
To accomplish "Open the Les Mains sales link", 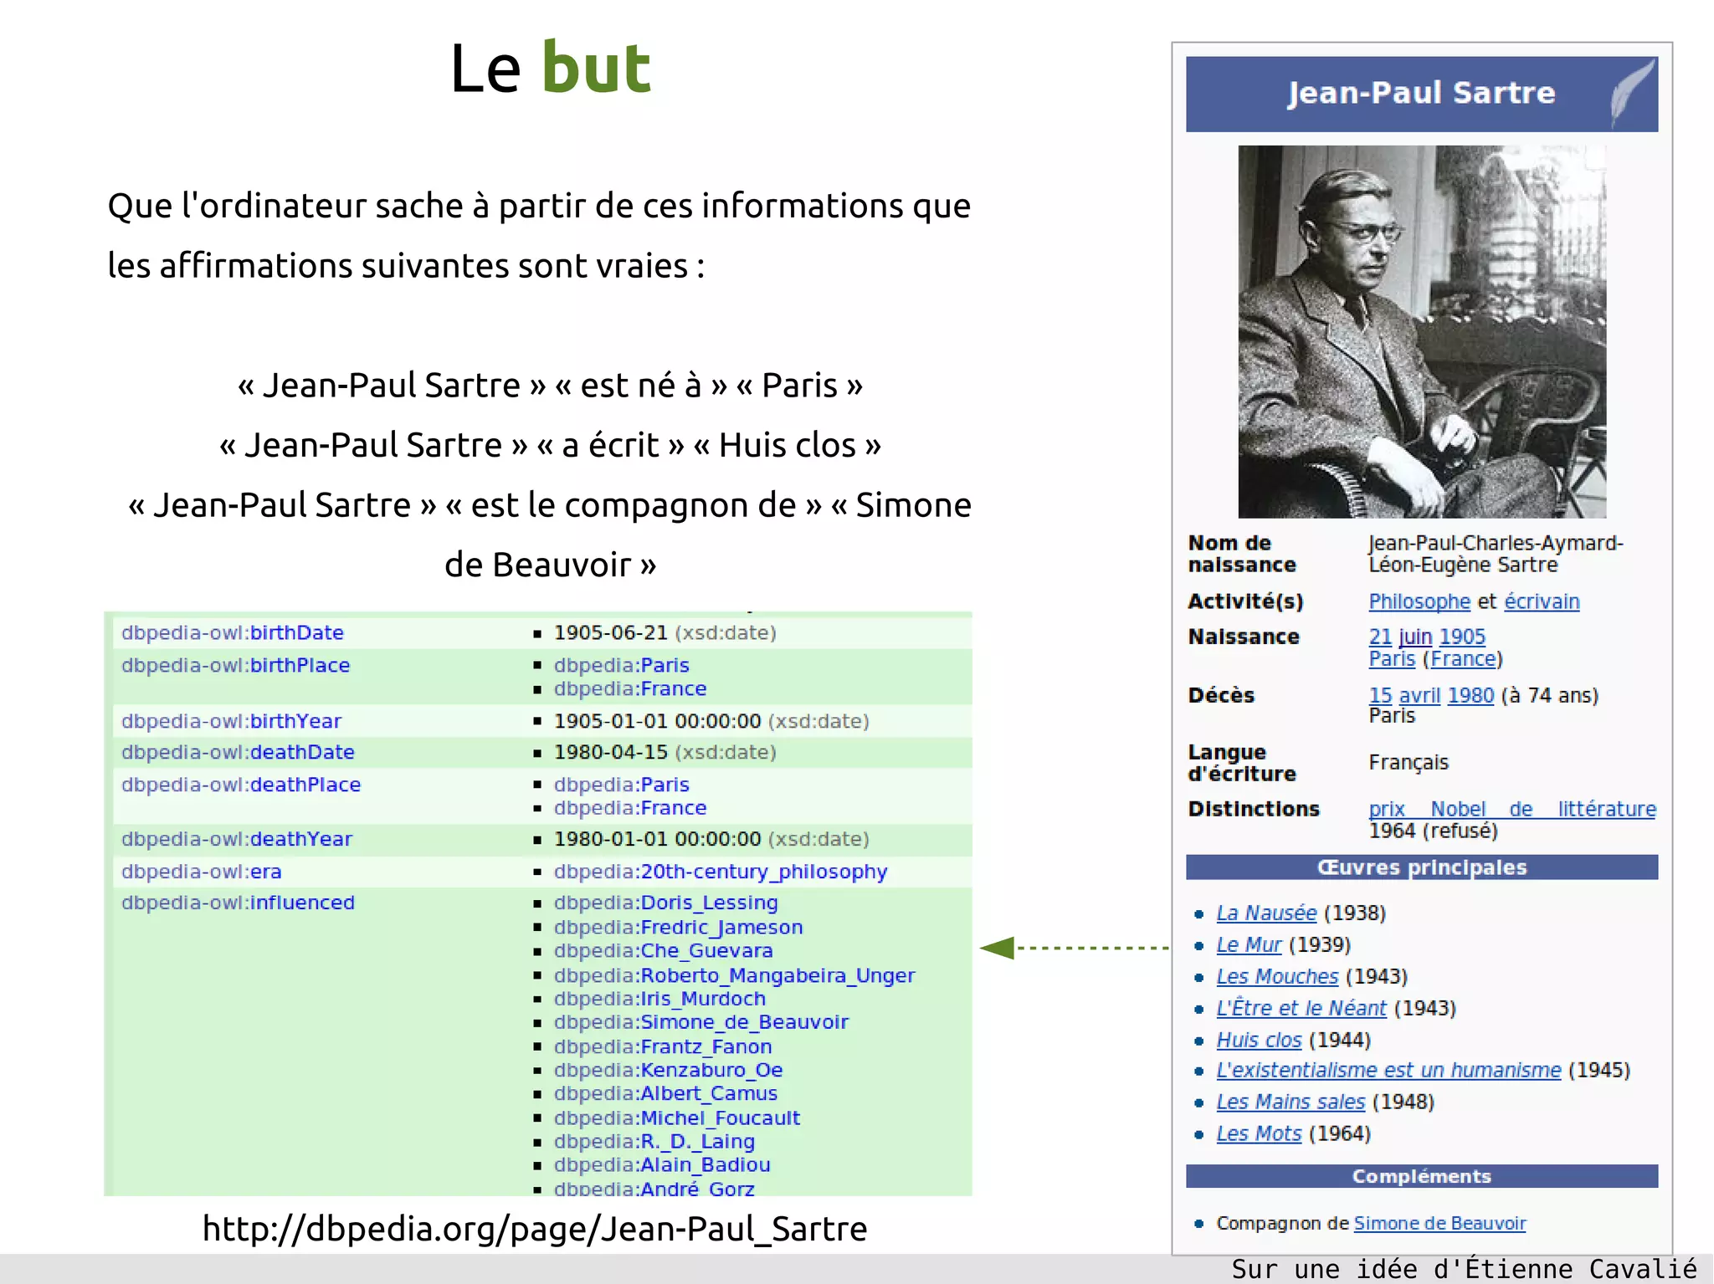I will point(1291,1102).
